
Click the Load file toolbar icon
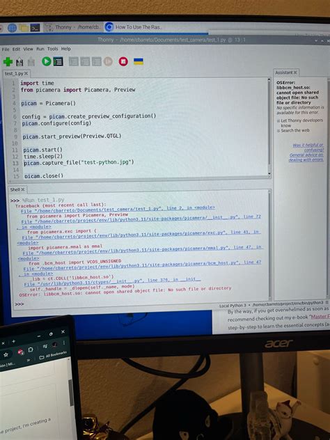(19, 62)
